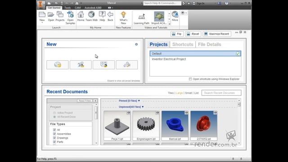The image size is (288, 162).
Task: Pin the Engrenagem.ipt thumbnail
Action: pyautogui.click(x=157, y=112)
